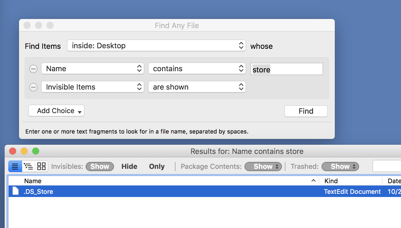Open the 'are shown' dropdown
The height and width of the screenshot is (228, 401).
pyautogui.click(x=197, y=87)
